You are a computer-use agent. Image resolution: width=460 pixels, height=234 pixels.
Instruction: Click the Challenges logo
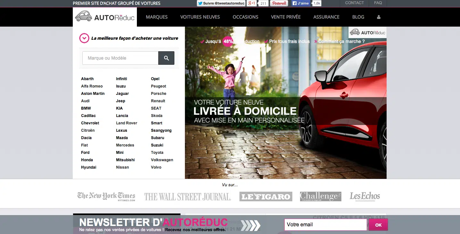tap(321, 196)
